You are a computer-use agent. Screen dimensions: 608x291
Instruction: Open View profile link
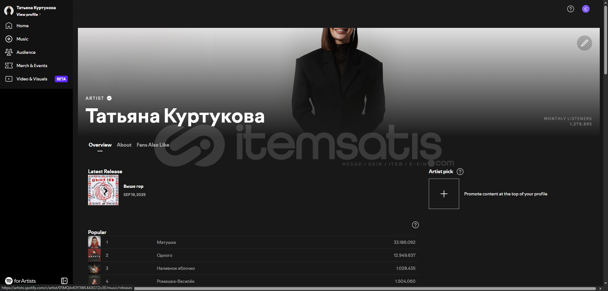coord(28,15)
